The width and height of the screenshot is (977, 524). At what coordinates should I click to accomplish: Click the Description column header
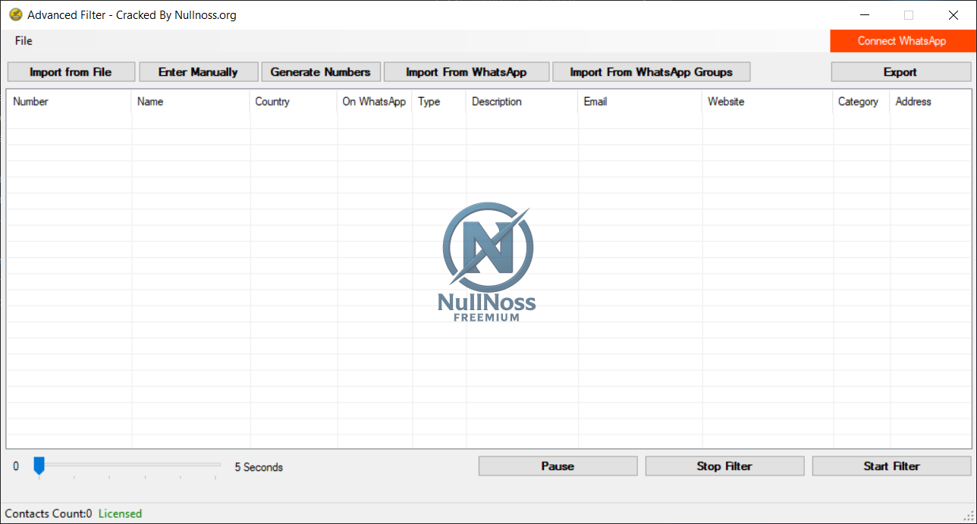click(522, 102)
